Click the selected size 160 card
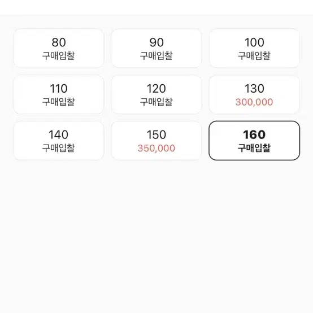This screenshot has height=313, width=313. pos(254,141)
